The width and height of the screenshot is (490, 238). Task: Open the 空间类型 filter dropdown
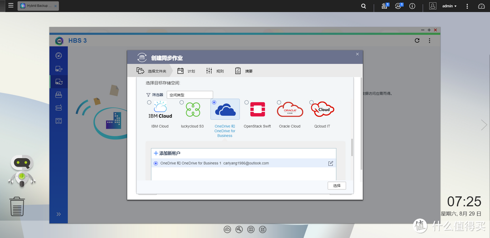[190, 95]
